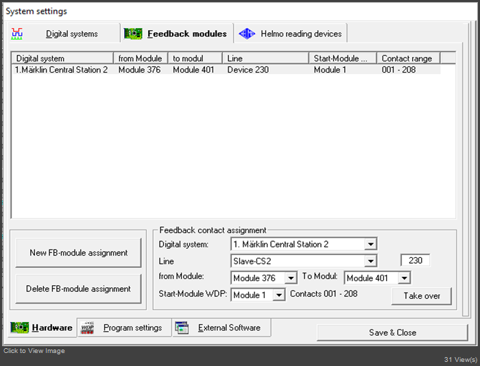480x366 pixels.
Task: Click New FB-module assignment button
Action: [x=78, y=253]
